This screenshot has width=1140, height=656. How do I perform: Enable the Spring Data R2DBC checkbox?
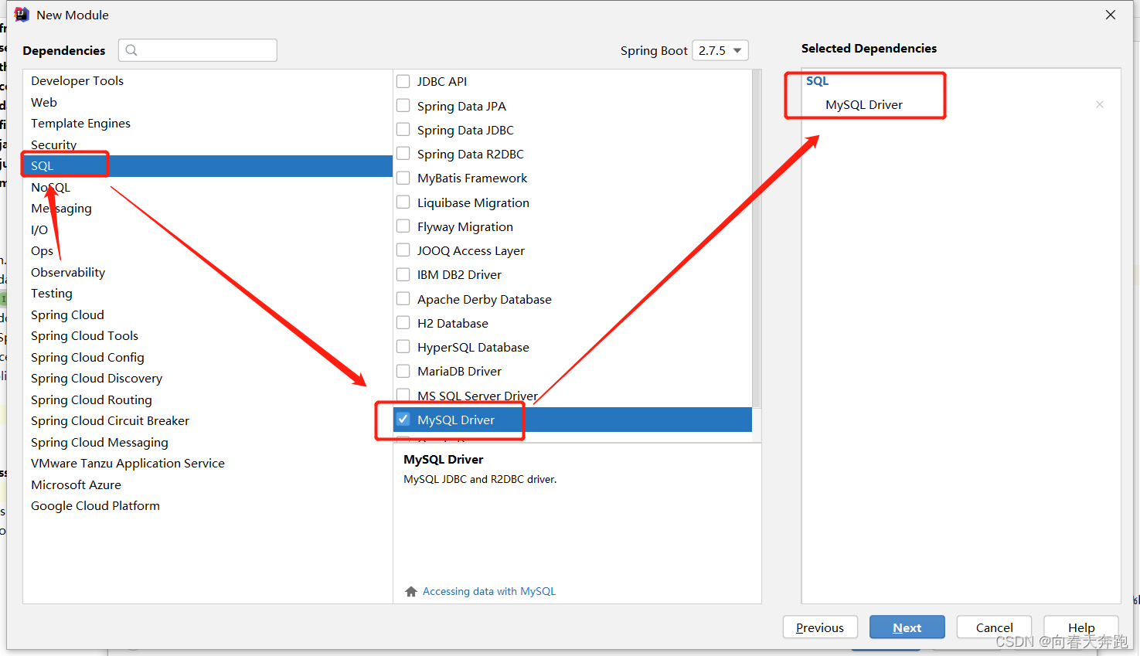[403, 154]
